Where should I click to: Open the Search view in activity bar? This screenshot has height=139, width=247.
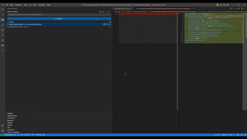click(3, 15)
